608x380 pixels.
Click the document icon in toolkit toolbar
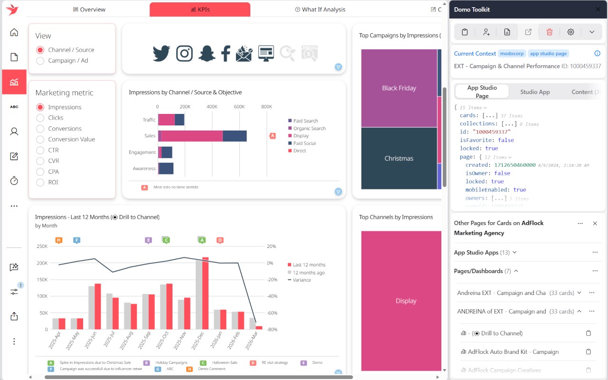click(x=507, y=32)
